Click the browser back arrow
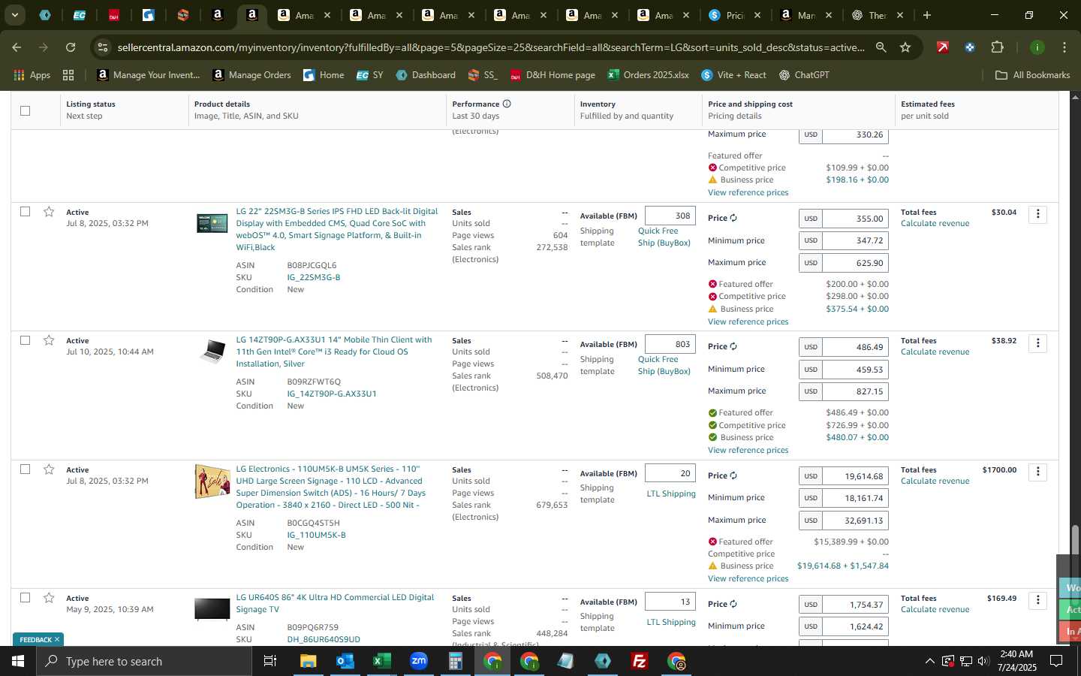This screenshot has width=1081, height=676. coord(17,47)
